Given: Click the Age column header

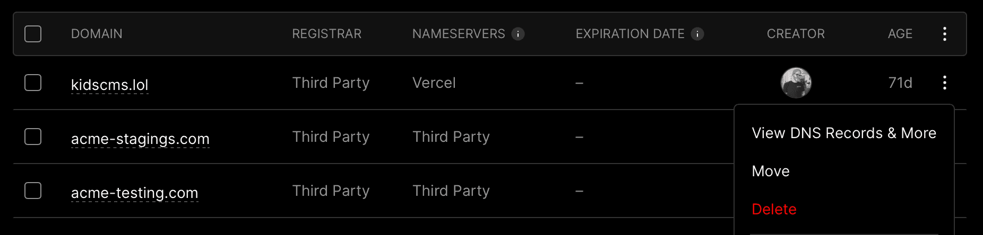Looking at the screenshot, I should (x=900, y=34).
